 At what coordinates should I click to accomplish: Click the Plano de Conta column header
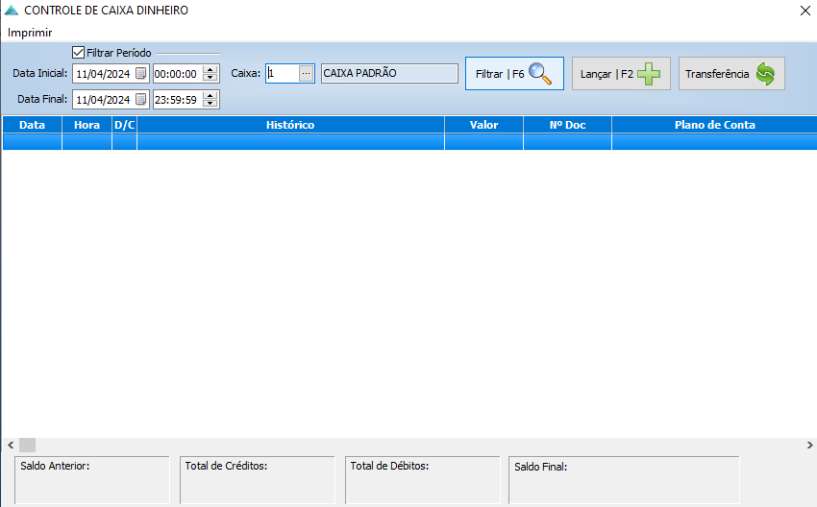point(714,125)
